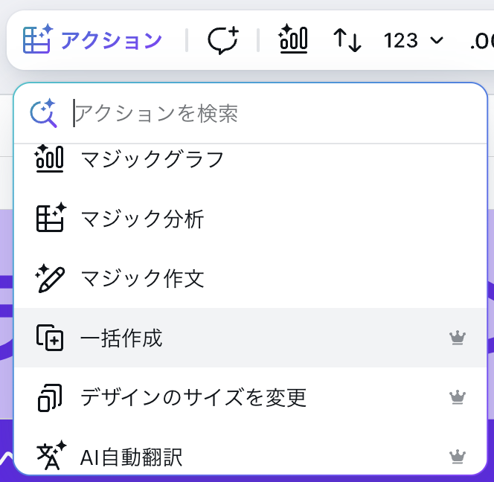494x482 pixels.
Task: Click the magic search magnifier icon
Action: click(x=43, y=113)
